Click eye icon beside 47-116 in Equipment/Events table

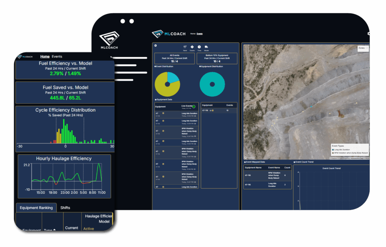click(210, 111)
